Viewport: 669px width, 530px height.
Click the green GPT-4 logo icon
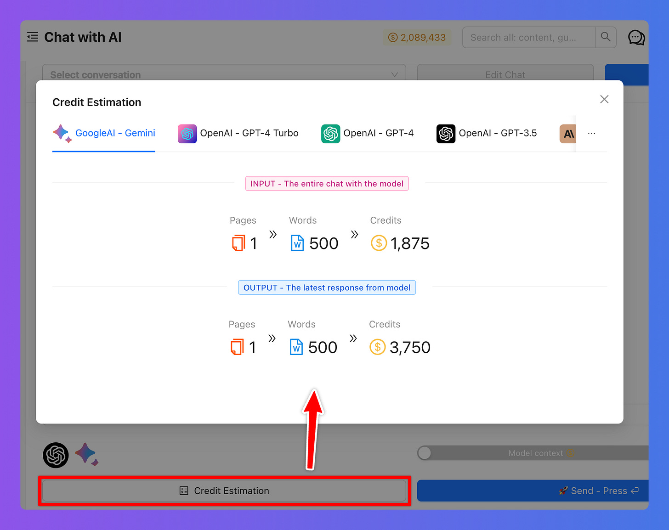point(330,134)
